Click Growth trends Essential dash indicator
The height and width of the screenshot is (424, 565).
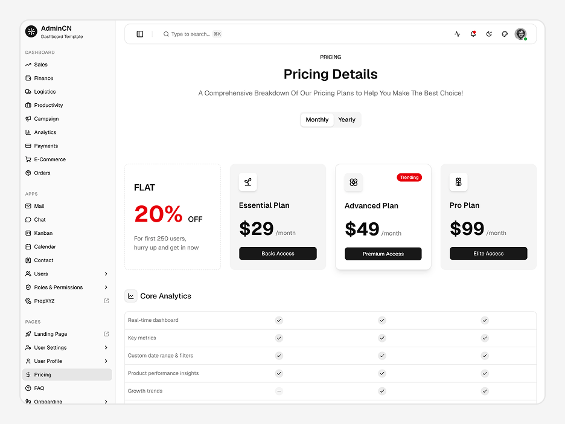click(x=279, y=391)
